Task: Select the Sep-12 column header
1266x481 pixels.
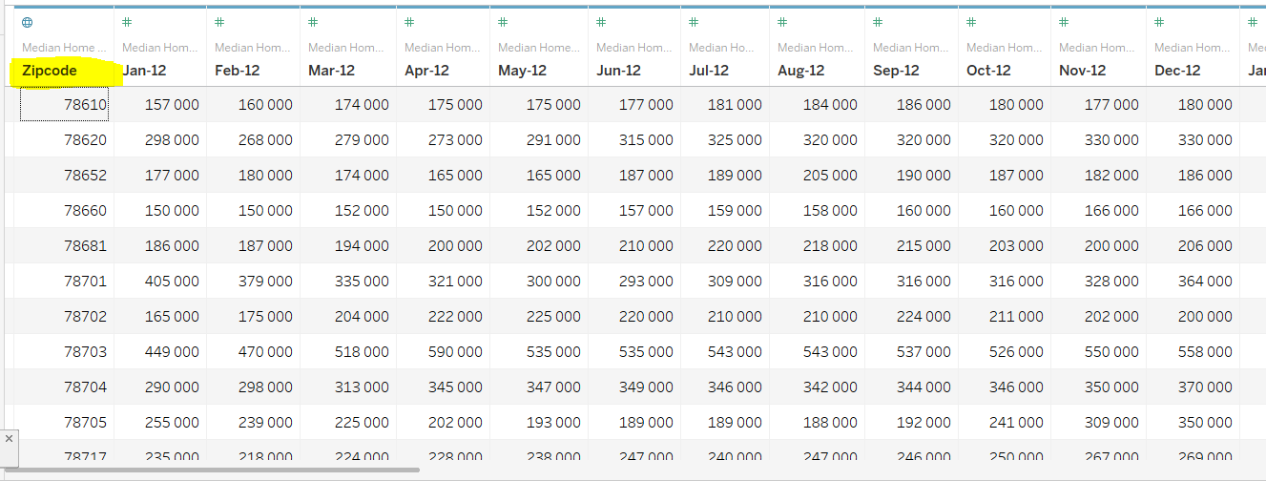Action: (896, 71)
